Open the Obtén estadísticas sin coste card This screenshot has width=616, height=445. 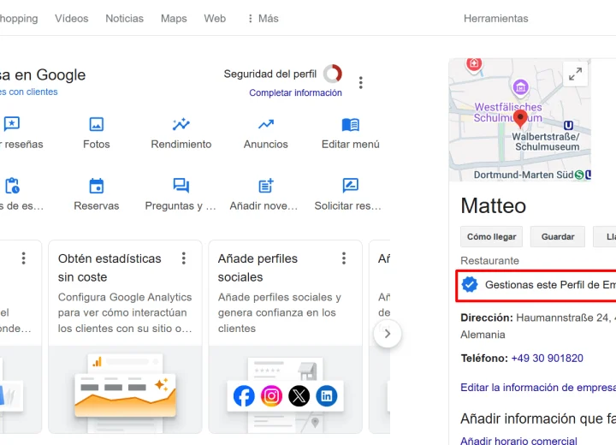pos(125,337)
